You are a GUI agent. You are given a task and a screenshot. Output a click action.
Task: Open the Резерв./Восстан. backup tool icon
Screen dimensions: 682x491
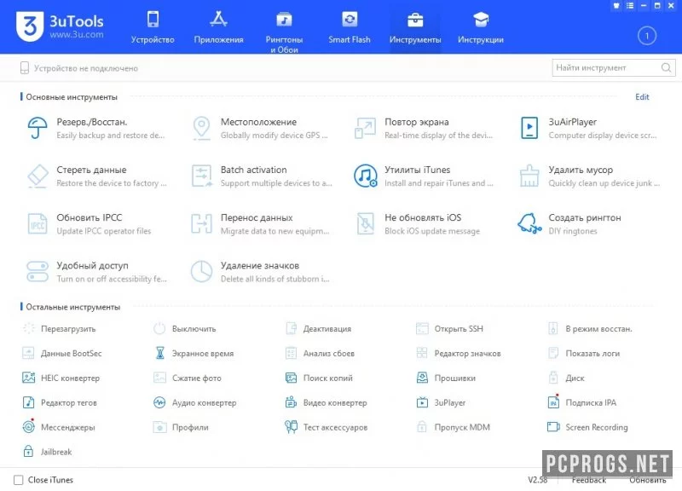(x=38, y=128)
